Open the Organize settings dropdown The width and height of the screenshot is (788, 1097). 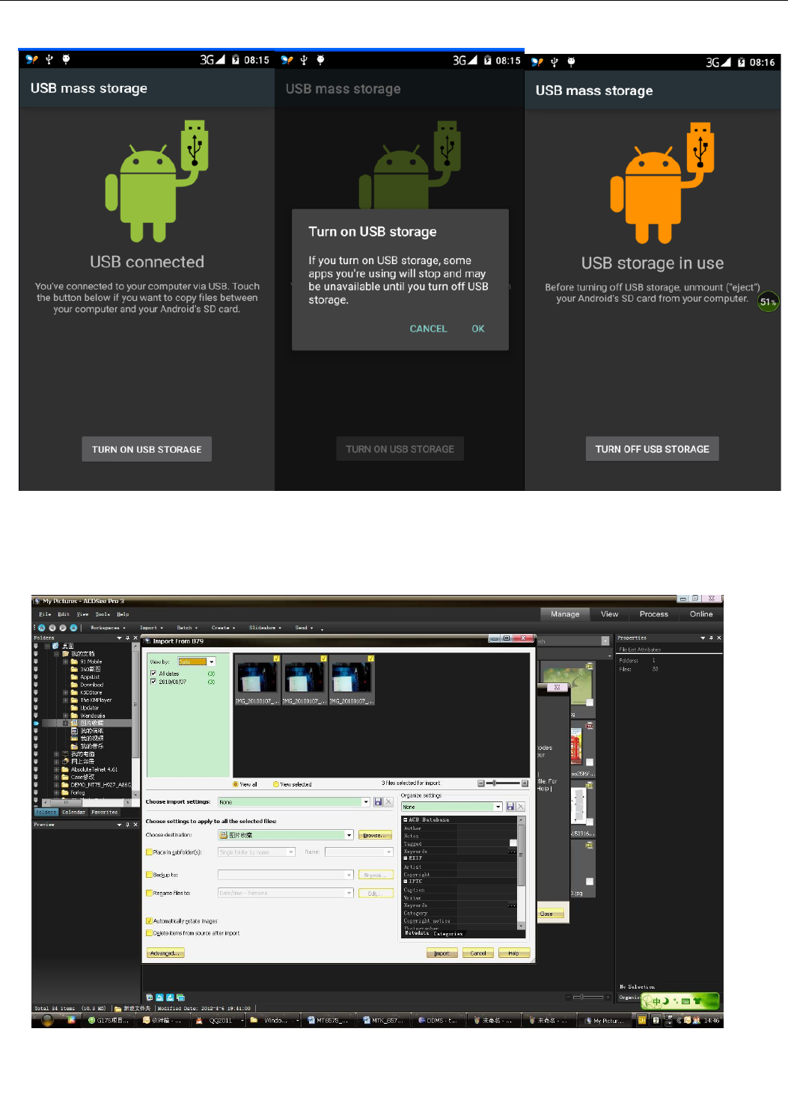click(451, 807)
